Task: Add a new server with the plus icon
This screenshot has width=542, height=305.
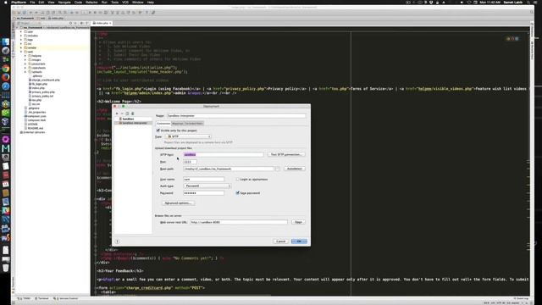Action: coord(117,114)
